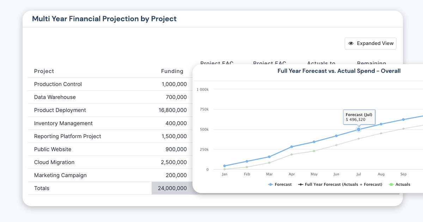Click the January point on the Forecast line
The image size is (423, 222).
click(225, 165)
